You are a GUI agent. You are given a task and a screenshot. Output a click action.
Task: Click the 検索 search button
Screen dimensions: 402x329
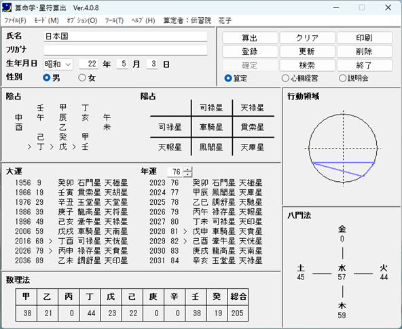pos(307,65)
